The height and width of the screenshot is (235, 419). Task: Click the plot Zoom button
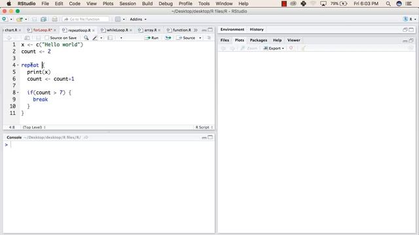pos(249,48)
